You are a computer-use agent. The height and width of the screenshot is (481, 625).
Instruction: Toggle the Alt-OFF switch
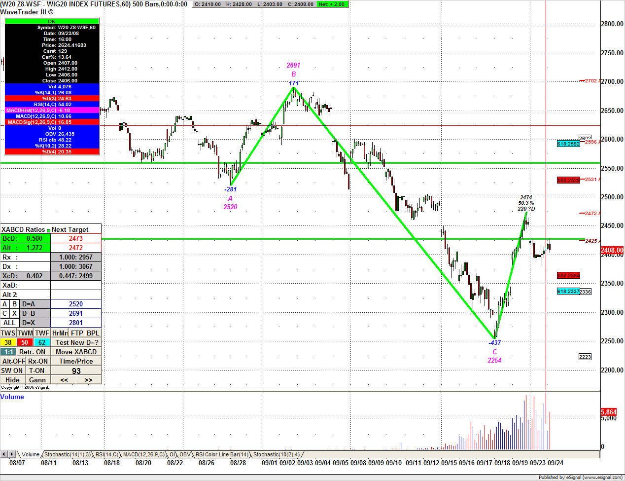(13, 361)
